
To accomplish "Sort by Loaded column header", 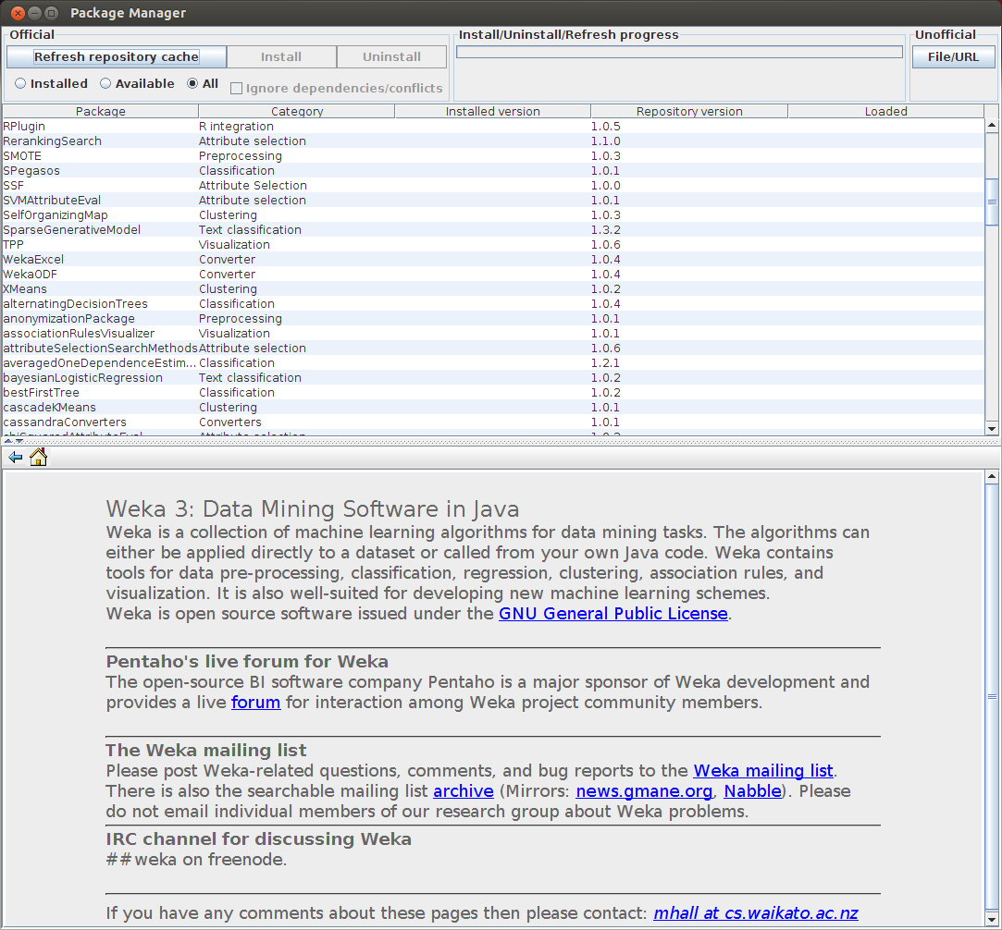I will (x=885, y=111).
